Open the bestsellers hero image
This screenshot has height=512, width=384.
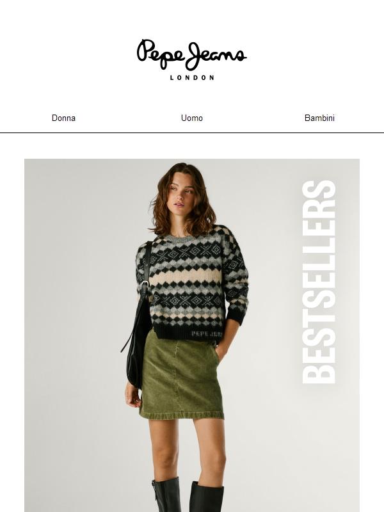click(x=192, y=335)
